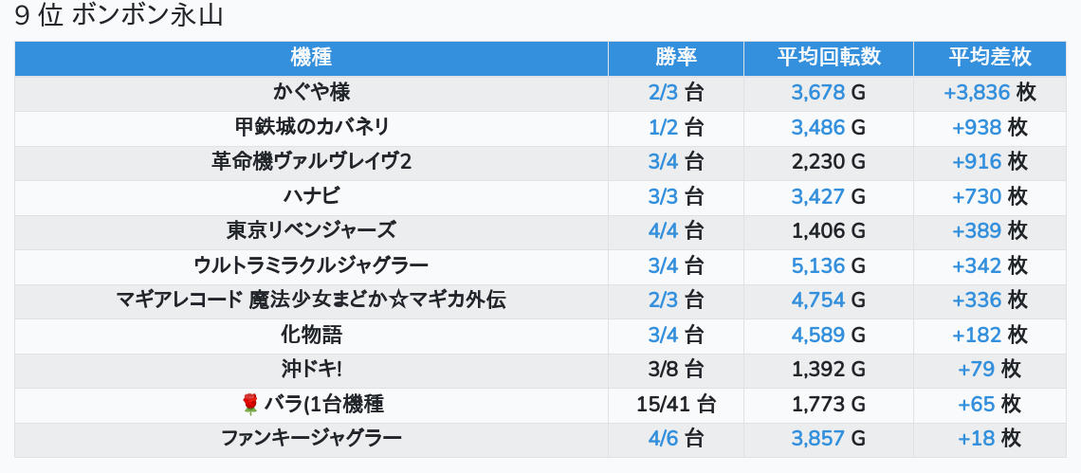This screenshot has height=473, width=1081.
Task: Click the 平均回転数 column header
Action: [829, 58]
